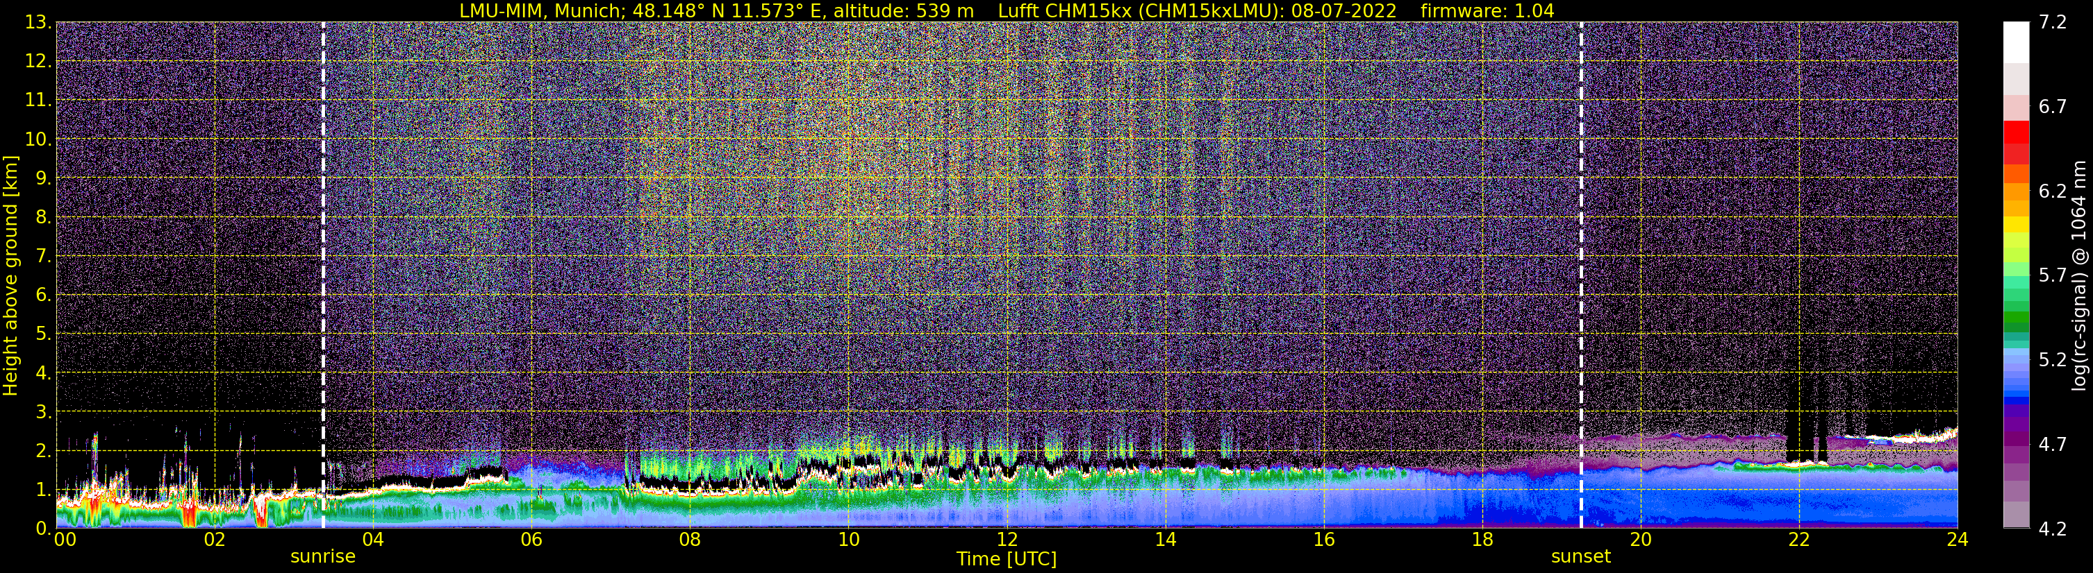This screenshot has width=2093, height=573.
Task: Click the colorbar value 5.7
Action: [2053, 275]
